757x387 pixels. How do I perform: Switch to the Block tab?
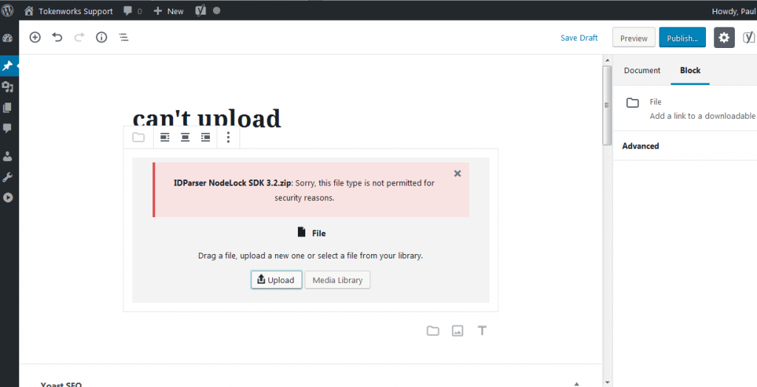click(x=690, y=70)
